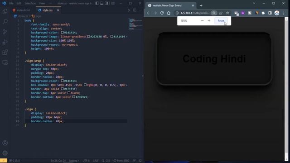Viewport: 290px width, 163px height.
Task: Go forward in the browser
Action: coord(155,13)
